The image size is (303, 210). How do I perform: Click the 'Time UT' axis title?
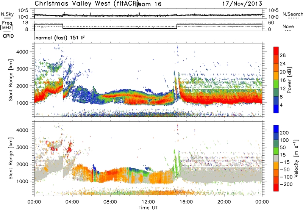tap(148, 208)
